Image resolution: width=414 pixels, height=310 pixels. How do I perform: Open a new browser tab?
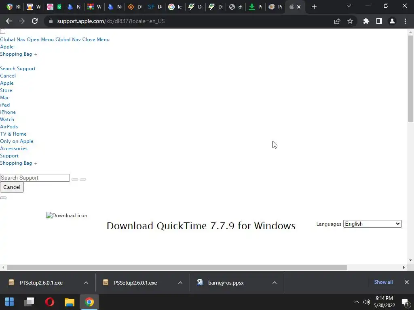point(314,7)
